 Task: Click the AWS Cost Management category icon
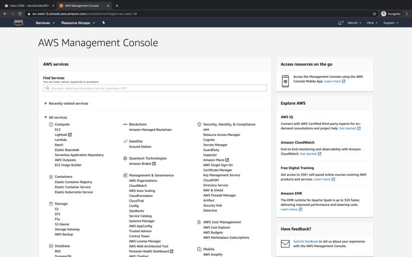(x=199, y=222)
